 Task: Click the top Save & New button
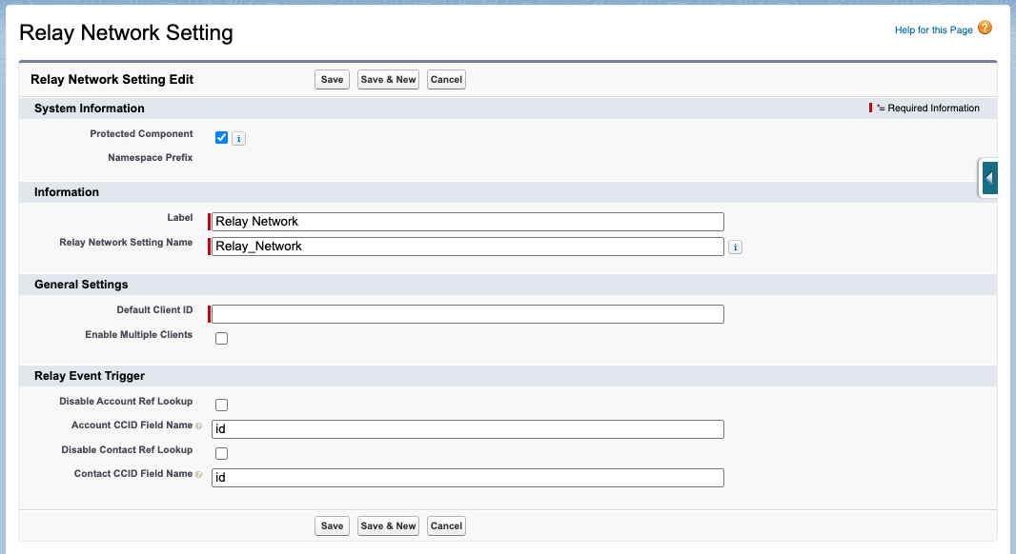389,80
